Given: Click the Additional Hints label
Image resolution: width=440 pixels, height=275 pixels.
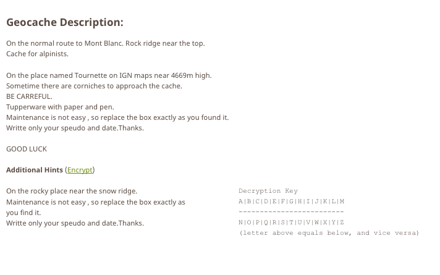Looking at the screenshot, I should point(35,170).
